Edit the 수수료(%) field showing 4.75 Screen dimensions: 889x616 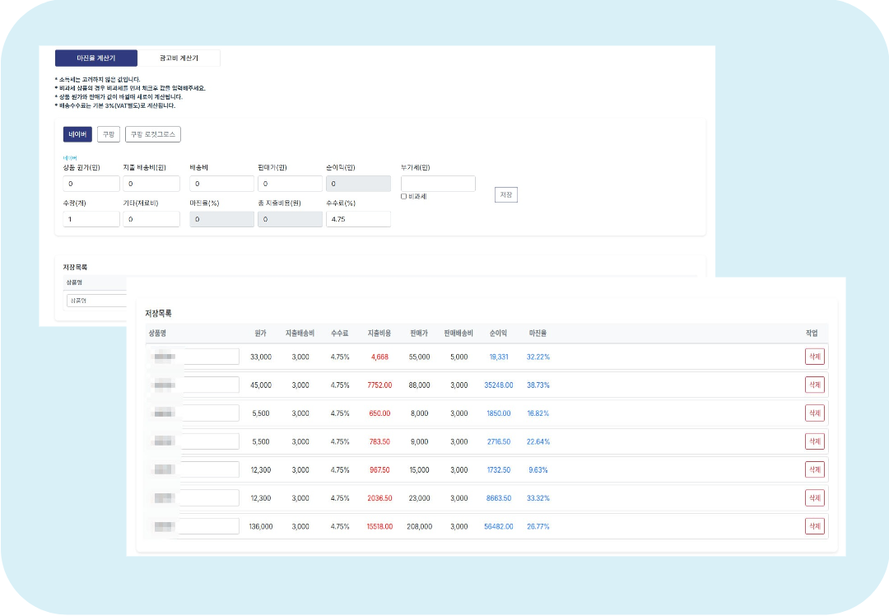(358, 219)
